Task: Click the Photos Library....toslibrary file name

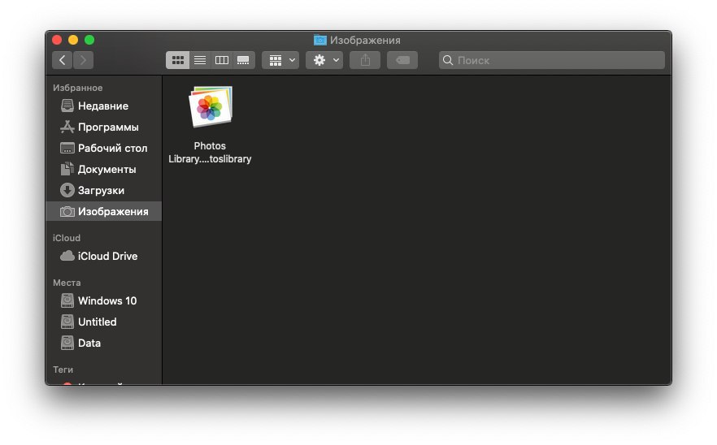Action: click(x=210, y=152)
